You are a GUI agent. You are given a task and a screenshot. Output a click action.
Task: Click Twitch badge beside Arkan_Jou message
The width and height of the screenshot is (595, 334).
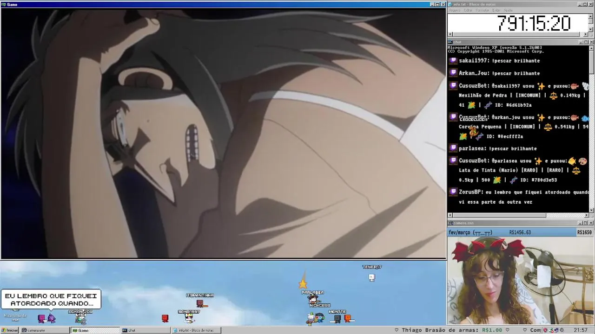[x=453, y=73]
